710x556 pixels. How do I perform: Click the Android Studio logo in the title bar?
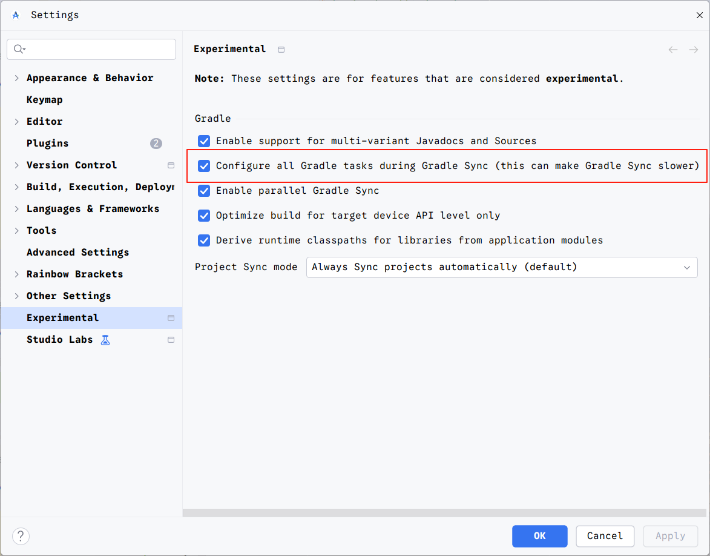(15, 15)
